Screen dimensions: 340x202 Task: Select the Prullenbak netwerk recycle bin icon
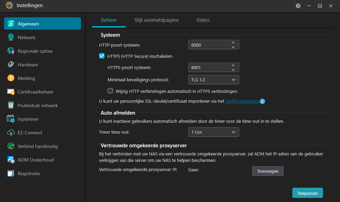(x=11, y=105)
